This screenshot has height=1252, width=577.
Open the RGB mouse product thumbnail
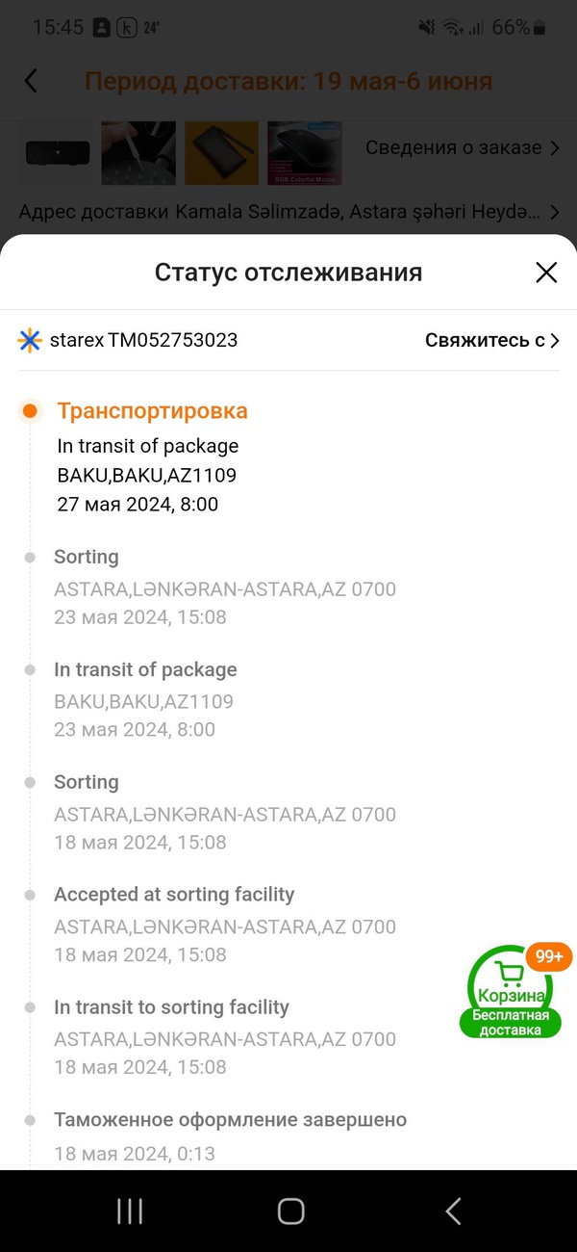coord(305,152)
